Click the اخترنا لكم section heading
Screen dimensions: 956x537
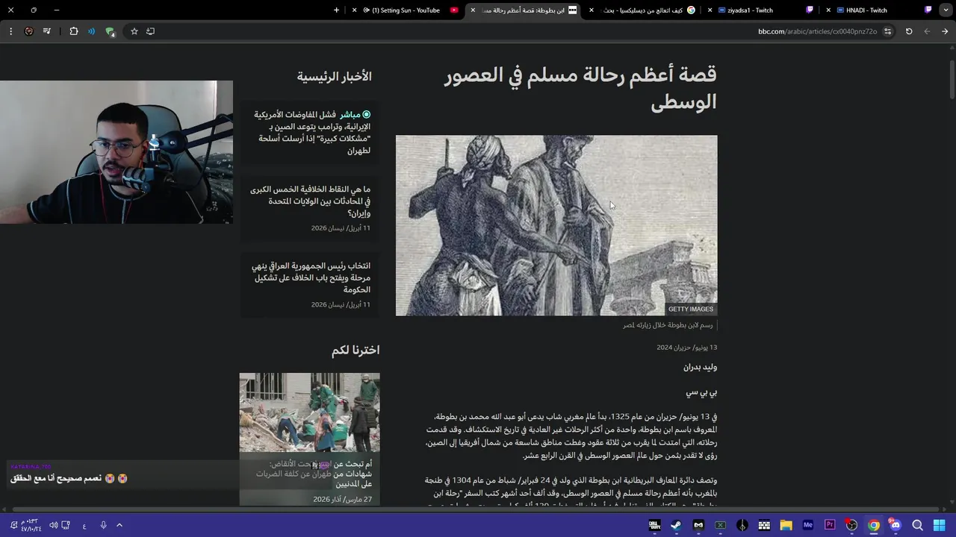pyautogui.click(x=356, y=350)
